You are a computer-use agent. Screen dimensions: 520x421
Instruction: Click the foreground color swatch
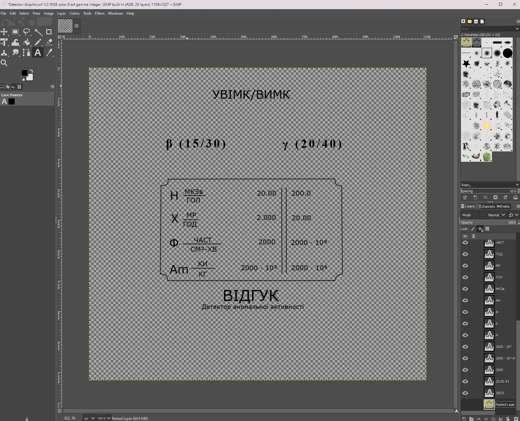click(x=24, y=73)
